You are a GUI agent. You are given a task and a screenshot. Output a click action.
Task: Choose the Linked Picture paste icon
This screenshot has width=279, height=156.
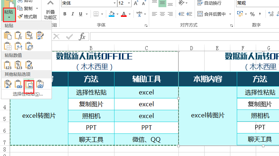(x=40, y=84)
